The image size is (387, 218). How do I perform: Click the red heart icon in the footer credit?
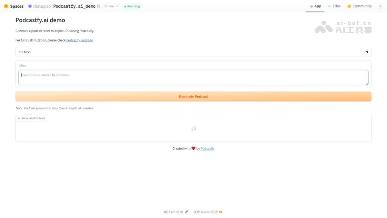193,149
